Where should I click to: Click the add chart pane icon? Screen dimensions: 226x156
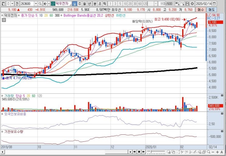click(169, 152)
